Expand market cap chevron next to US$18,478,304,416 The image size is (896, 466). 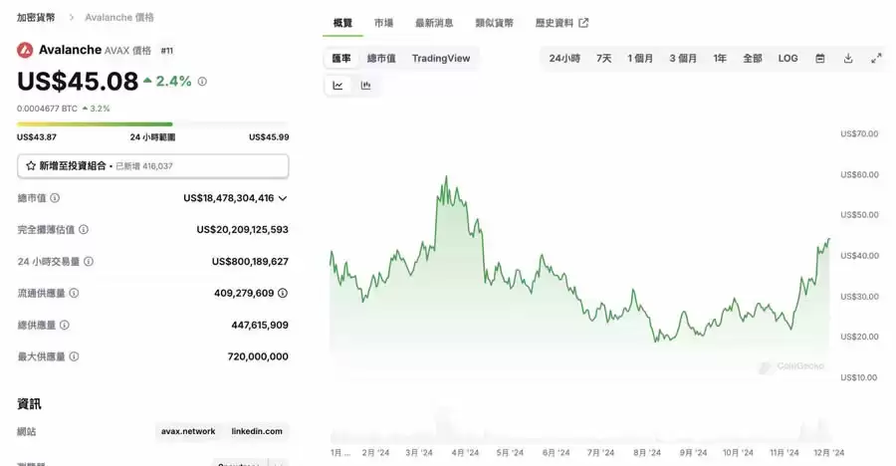click(283, 198)
